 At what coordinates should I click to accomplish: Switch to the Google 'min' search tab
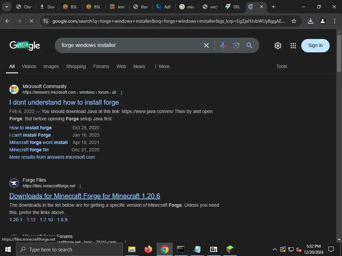tap(187, 7)
